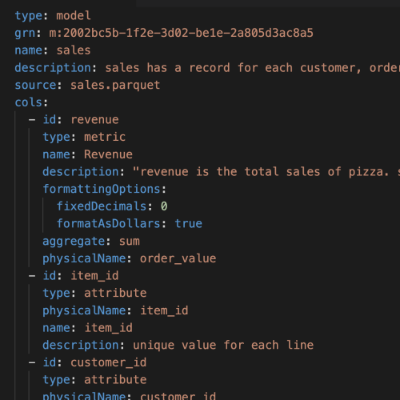Click the top-level model description text
The height and width of the screenshot is (400, 400).
[x=252, y=68]
